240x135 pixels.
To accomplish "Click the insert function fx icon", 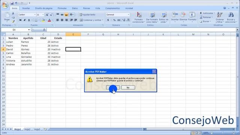I will click(x=44, y=30).
